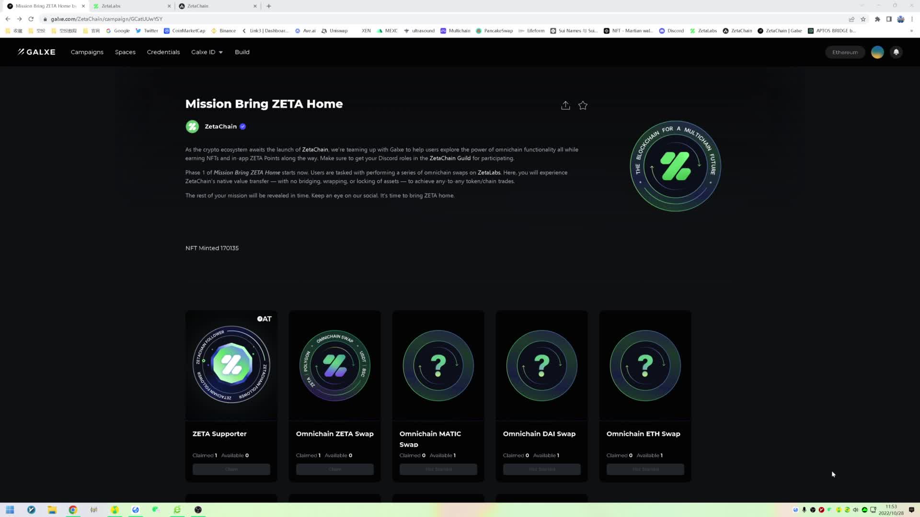Open the ZetaLabs link in description
Screen dimensions: 920x517
489,173
